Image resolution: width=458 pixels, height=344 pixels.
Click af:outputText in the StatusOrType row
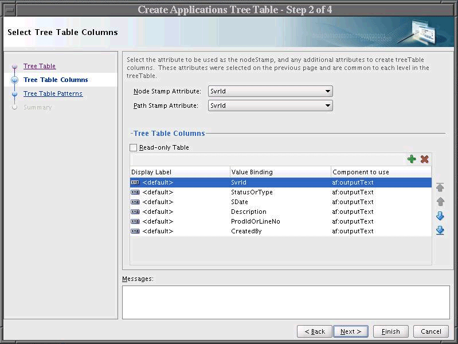pos(353,192)
